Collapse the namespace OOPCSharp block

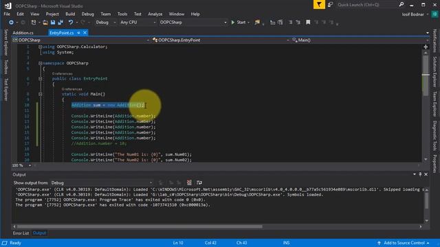pyautogui.click(x=40, y=63)
